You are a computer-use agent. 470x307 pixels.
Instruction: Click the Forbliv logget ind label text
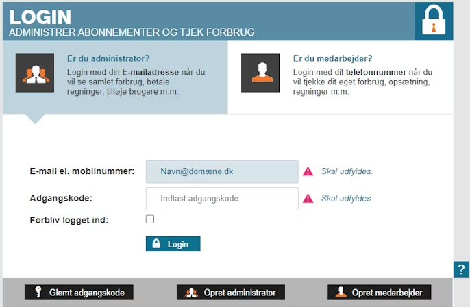coord(69,220)
